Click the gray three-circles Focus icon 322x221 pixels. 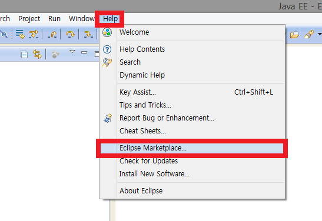click(55, 54)
